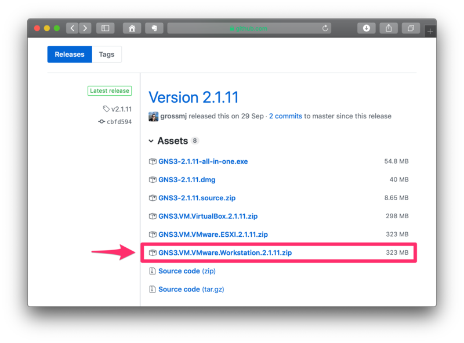
Task: Download GNS3.VM.VirtualBox.2.1.11.zip
Action: click(x=208, y=216)
